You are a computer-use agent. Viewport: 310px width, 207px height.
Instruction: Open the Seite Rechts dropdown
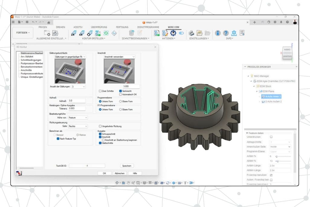tap(78, 126)
